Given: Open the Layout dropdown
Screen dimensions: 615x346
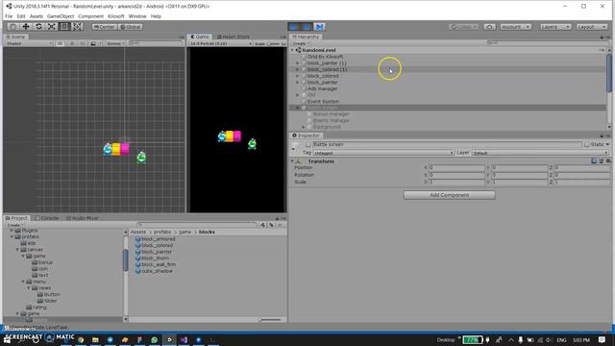Looking at the screenshot, I should pyautogui.click(x=592, y=27).
